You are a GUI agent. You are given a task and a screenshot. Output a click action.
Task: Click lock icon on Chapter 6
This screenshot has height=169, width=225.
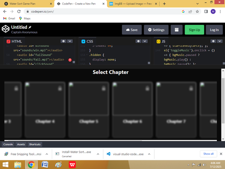tap(148, 88)
